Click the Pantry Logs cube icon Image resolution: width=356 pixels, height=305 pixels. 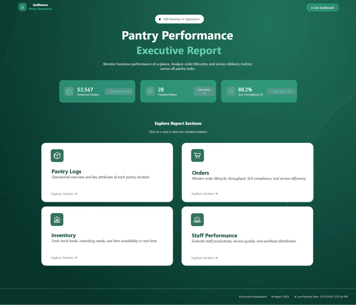tap(57, 156)
